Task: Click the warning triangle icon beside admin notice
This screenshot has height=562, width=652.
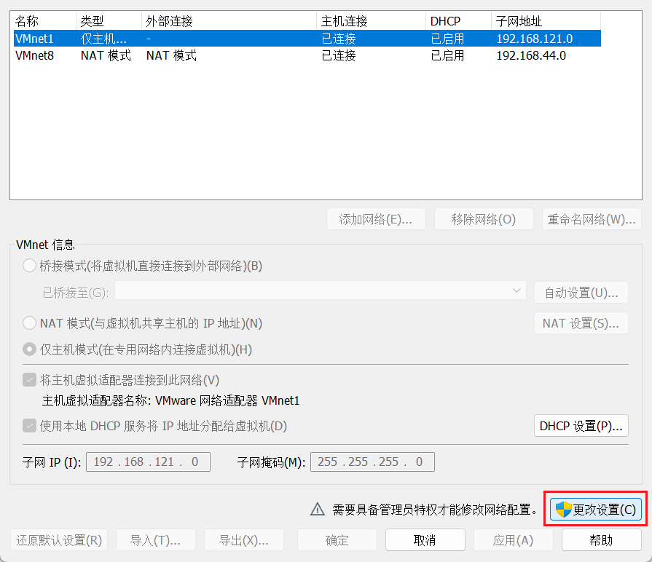Action: [317, 510]
